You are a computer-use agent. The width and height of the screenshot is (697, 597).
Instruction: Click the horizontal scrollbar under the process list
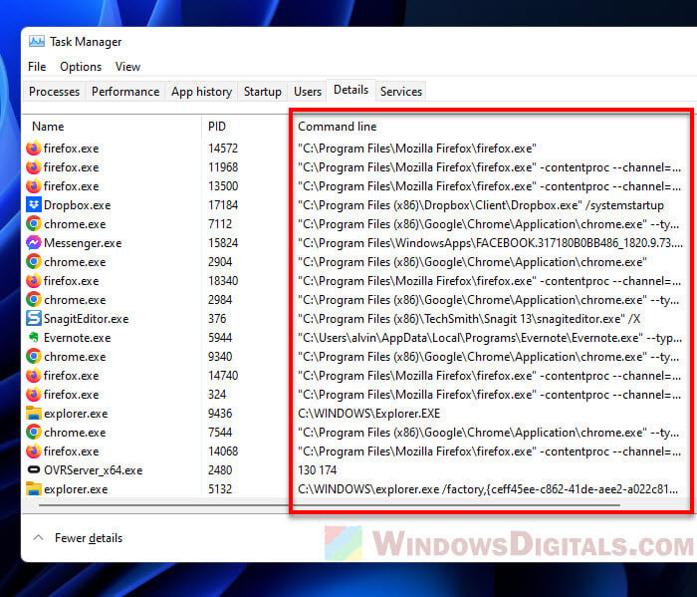coord(329,505)
